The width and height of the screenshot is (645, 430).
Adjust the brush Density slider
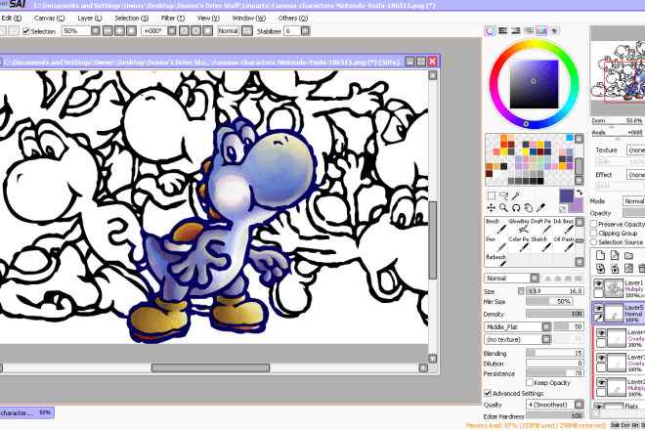tap(554, 314)
